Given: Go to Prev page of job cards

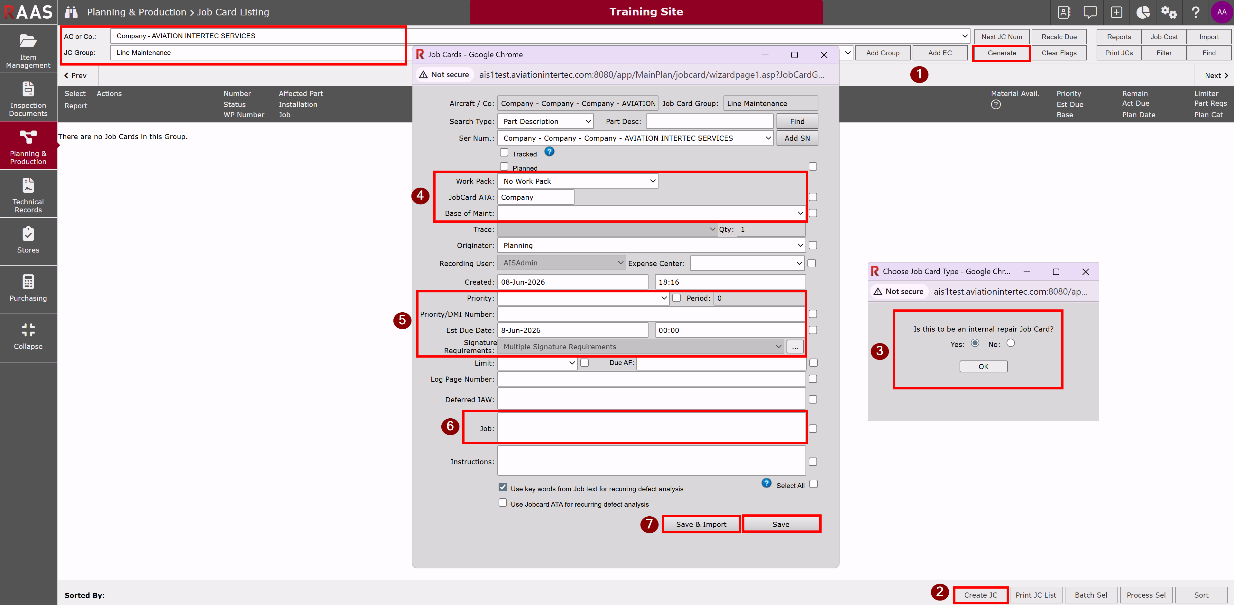Looking at the screenshot, I should [76, 76].
